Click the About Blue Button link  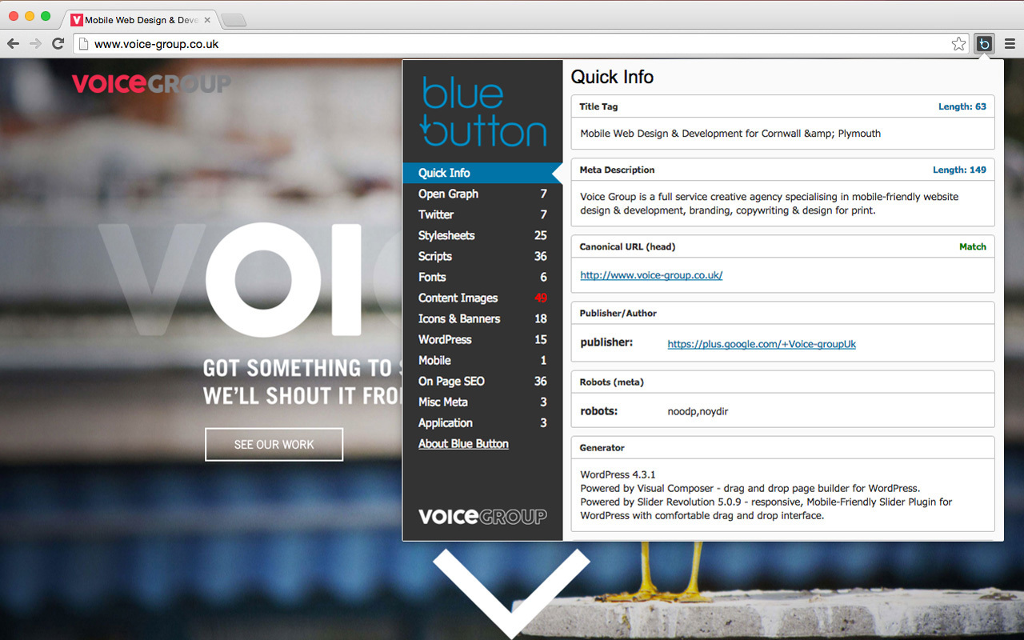(x=463, y=443)
